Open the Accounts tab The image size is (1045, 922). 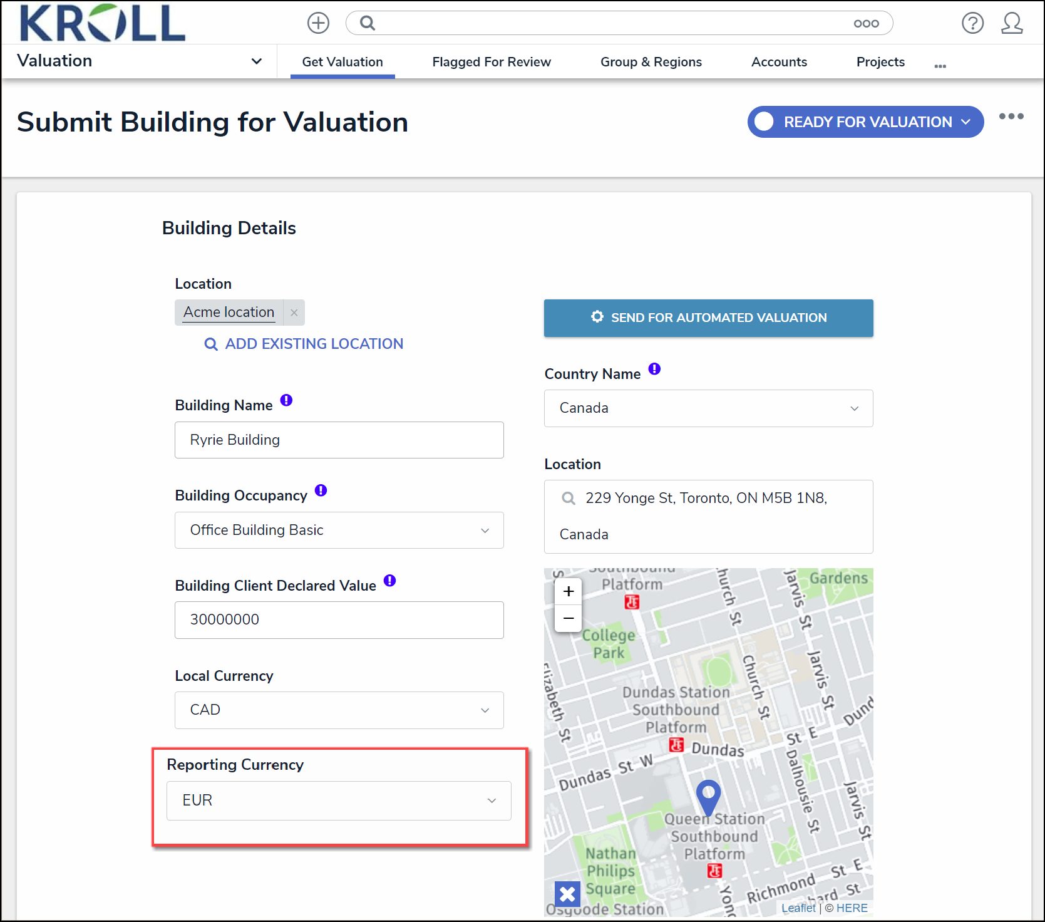point(779,62)
